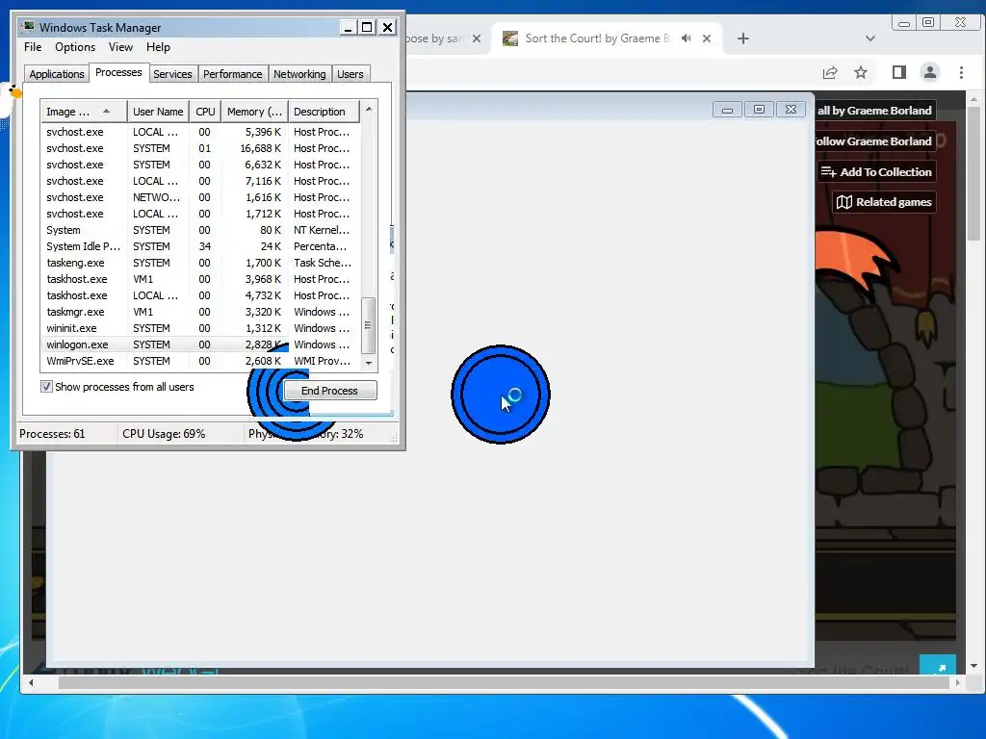Select the winlogon.exe process row
Image resolution: width=986 pixels, height=739 pixels.
coord(200,344)
